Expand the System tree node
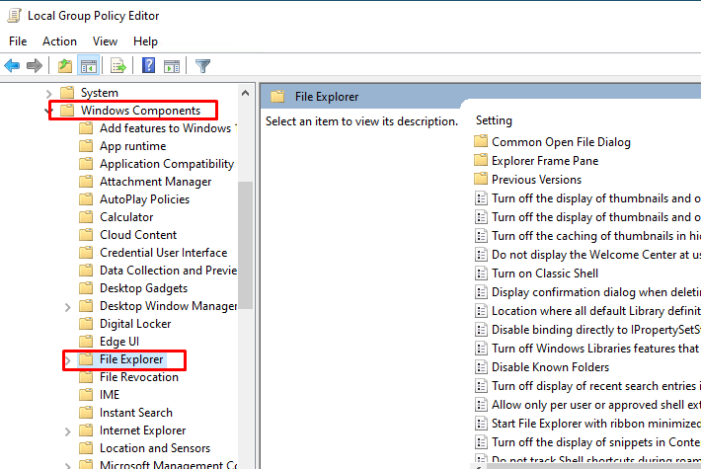The image size is (701, 469). pyautogui.click(x=48, y=93)
